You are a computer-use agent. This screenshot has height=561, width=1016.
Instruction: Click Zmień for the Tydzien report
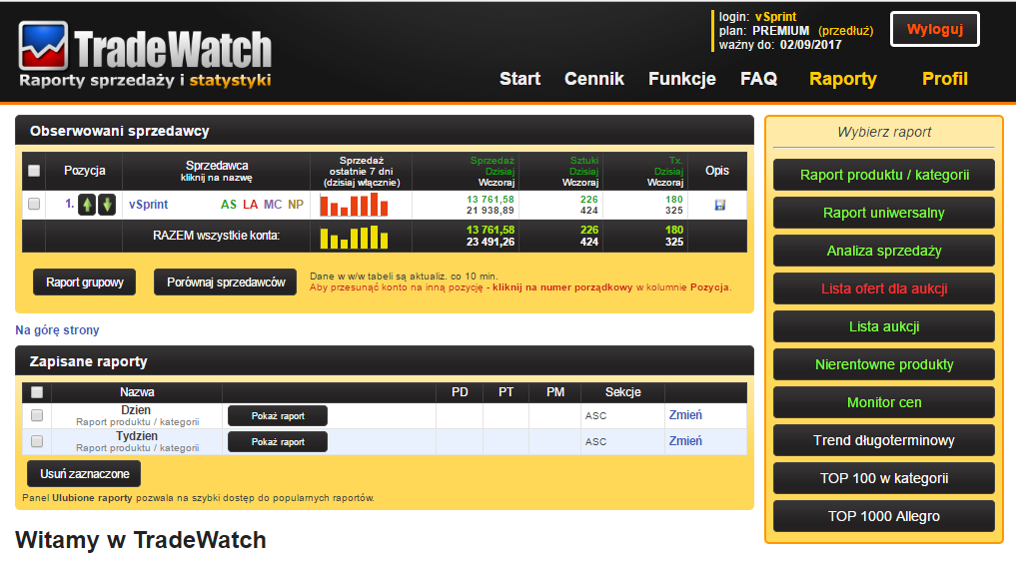685,441
